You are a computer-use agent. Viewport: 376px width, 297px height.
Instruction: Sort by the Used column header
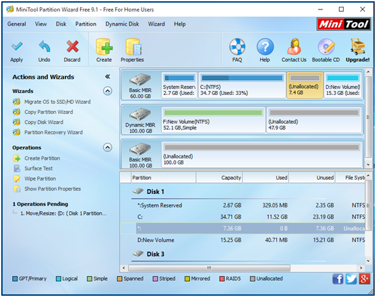(x=265, y=178)
